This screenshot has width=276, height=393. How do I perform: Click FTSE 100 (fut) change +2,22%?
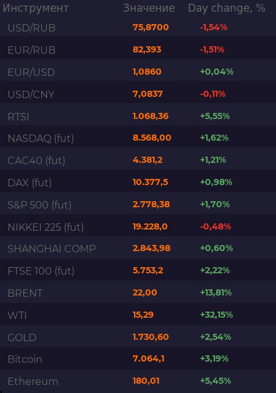215,270
